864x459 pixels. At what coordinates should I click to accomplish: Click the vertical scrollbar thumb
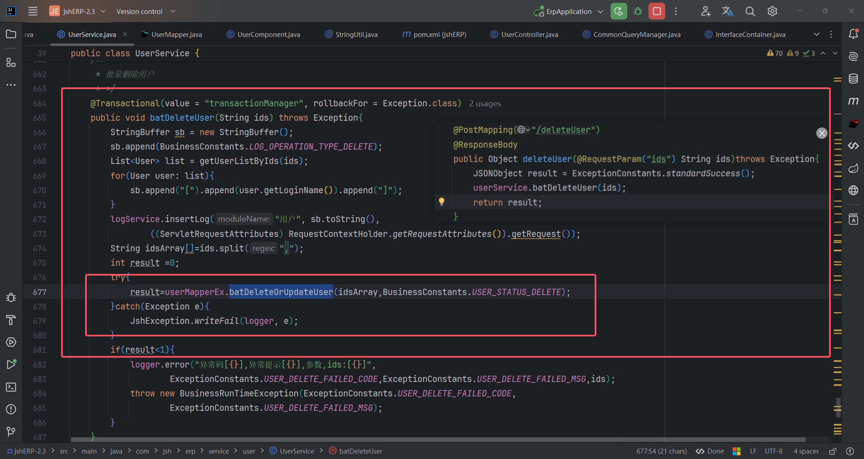click(837, 407)
